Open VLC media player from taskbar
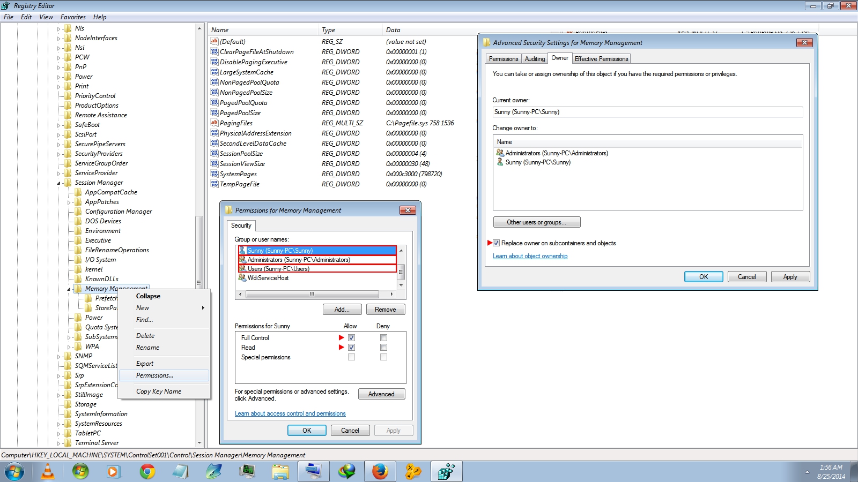 (x=48, y=471)
